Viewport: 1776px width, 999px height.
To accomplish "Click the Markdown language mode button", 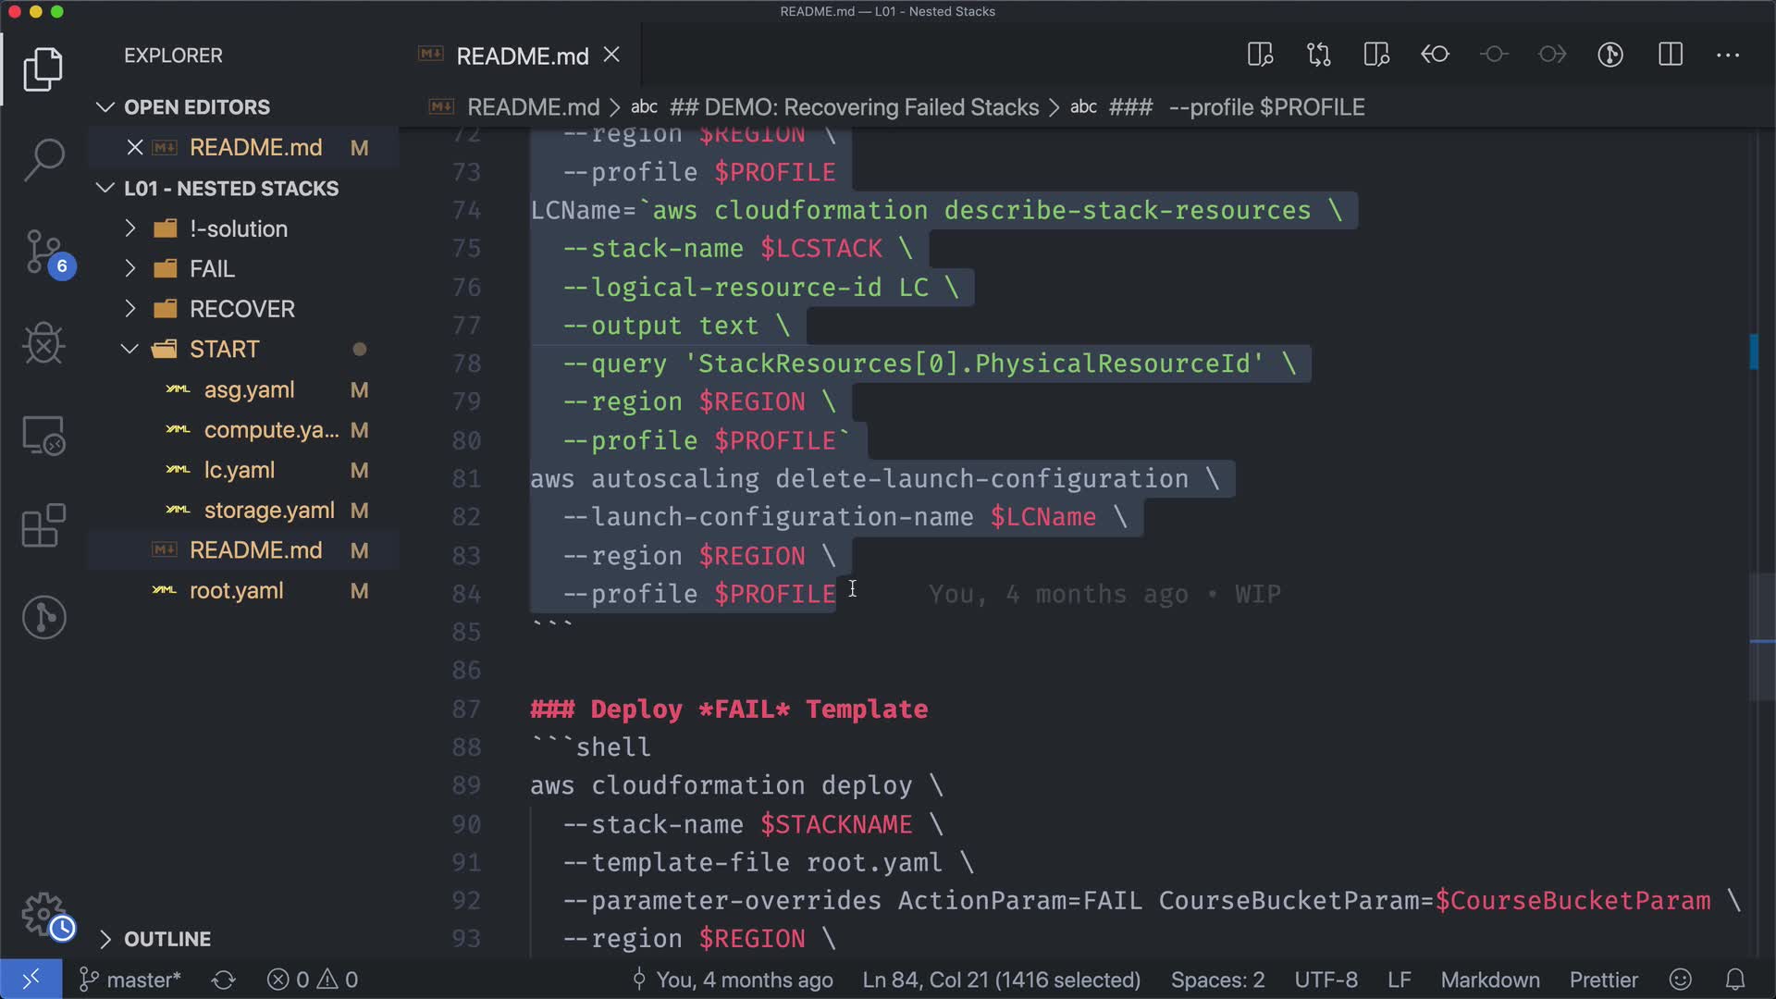I will pos(1489,980).
